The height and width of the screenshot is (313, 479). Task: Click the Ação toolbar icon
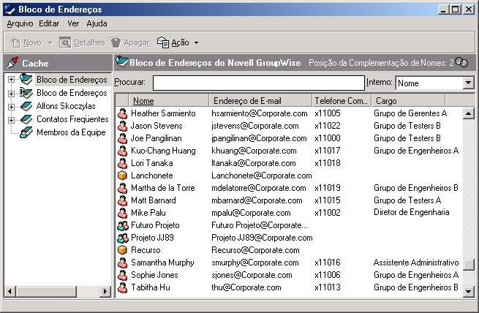point(163,43)
